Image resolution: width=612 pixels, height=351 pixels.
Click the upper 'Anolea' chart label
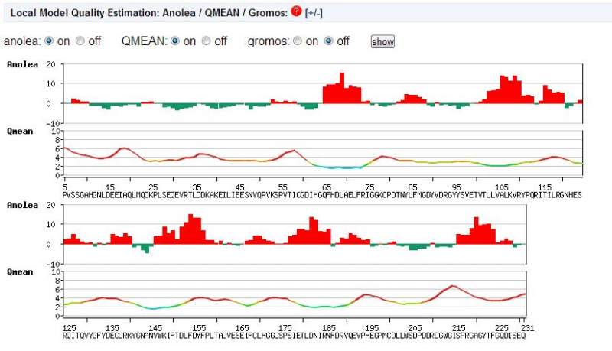coord(22,65)
